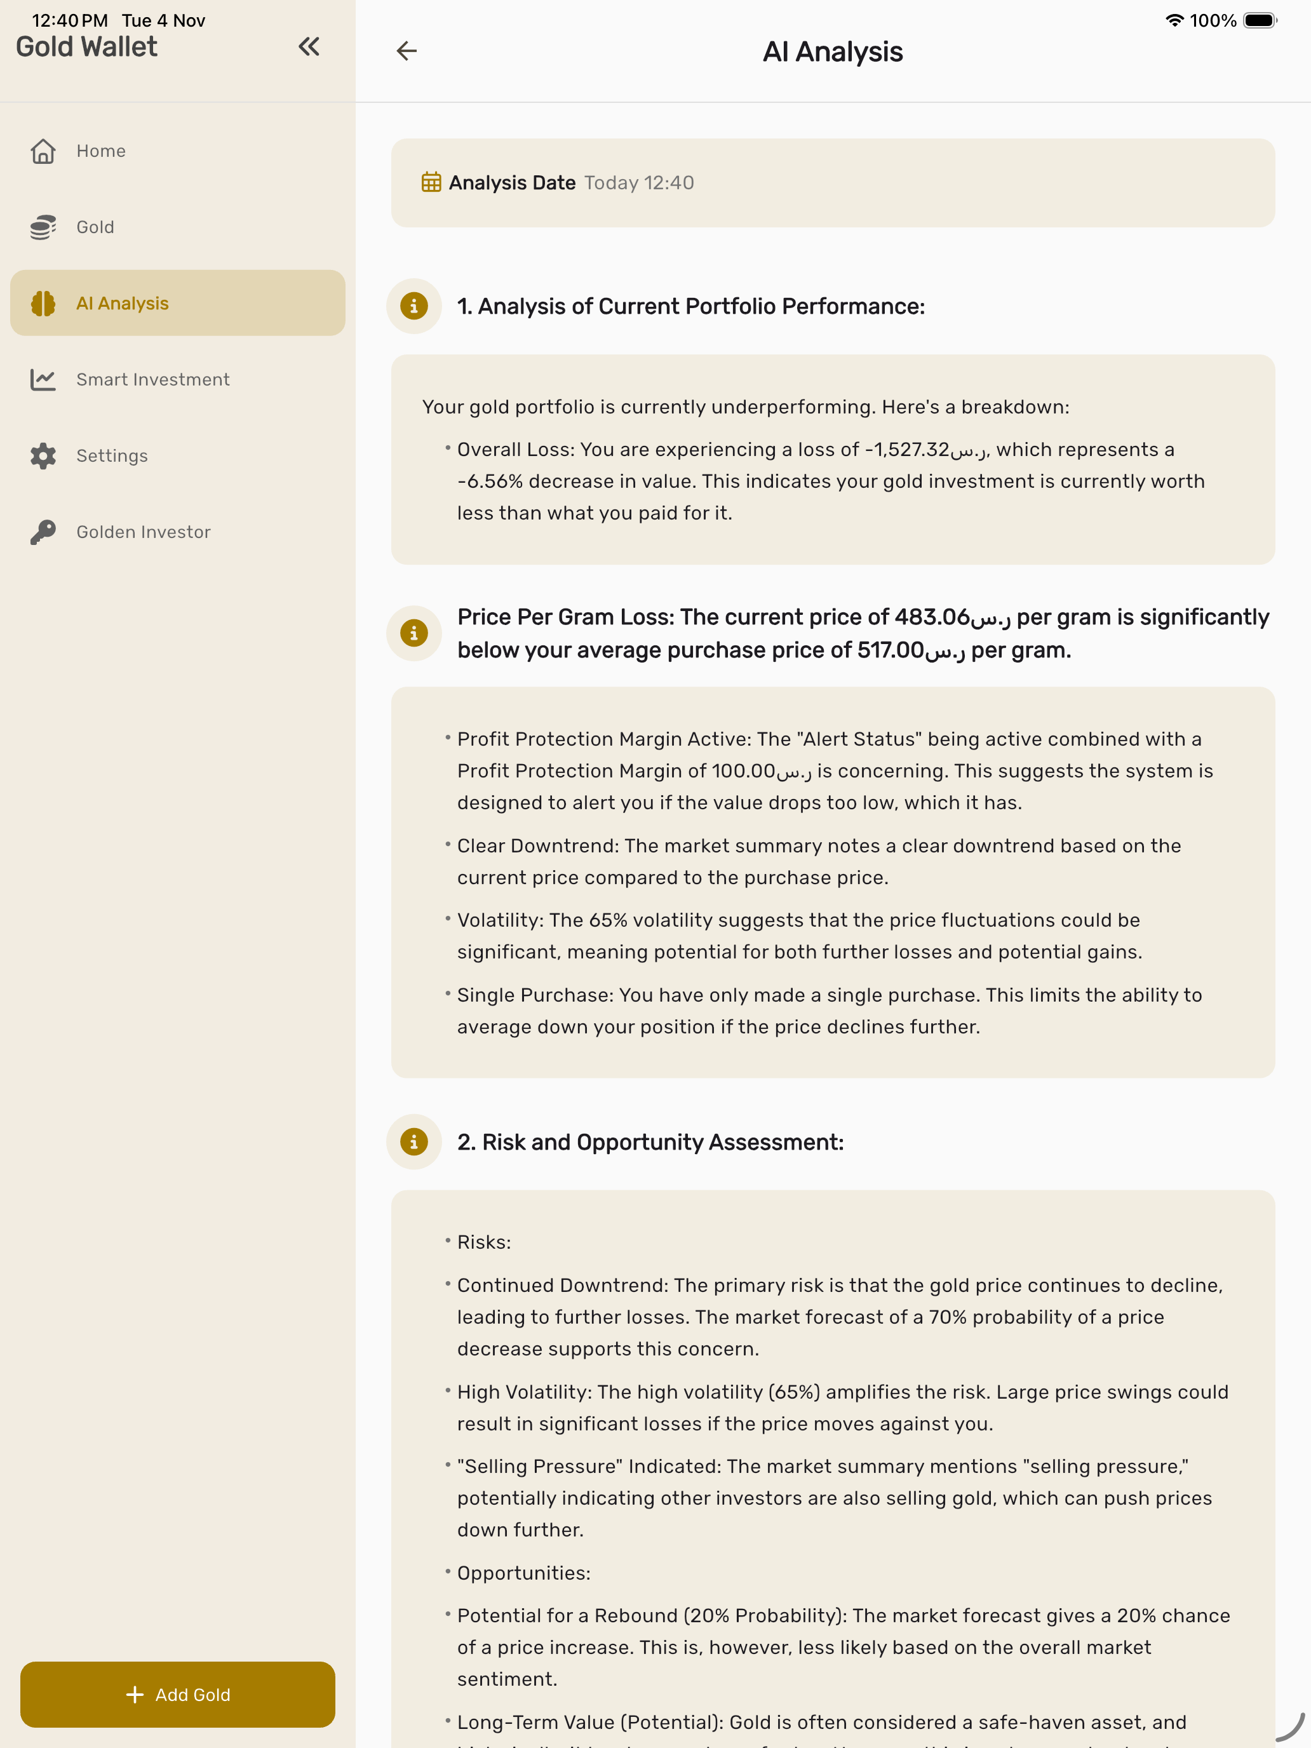Click the Analysis Date card
This screenshot has width=1311, height=1748.
click(832, 184)
